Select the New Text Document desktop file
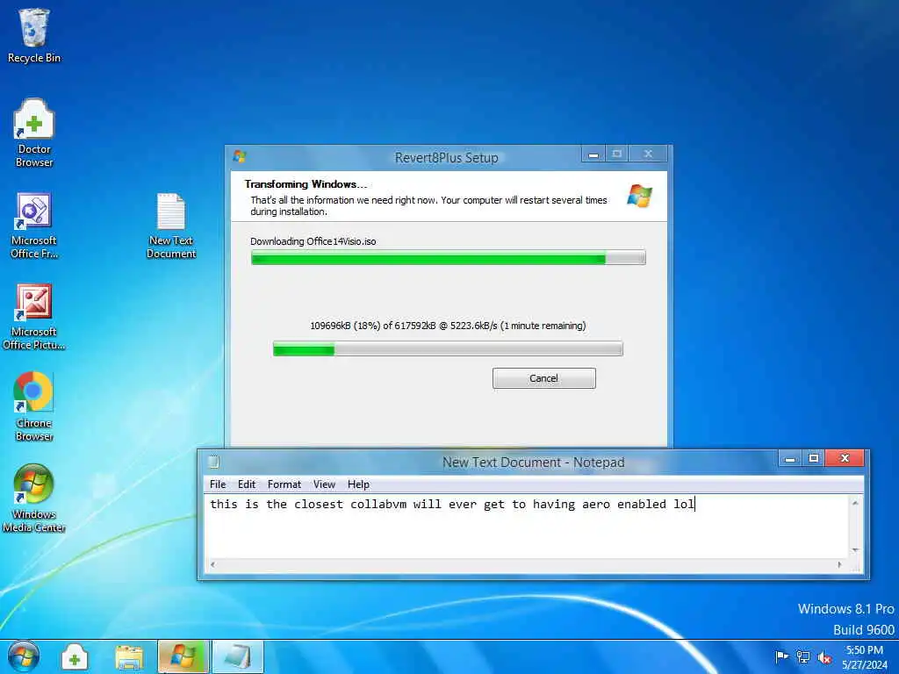 point(171,226)
